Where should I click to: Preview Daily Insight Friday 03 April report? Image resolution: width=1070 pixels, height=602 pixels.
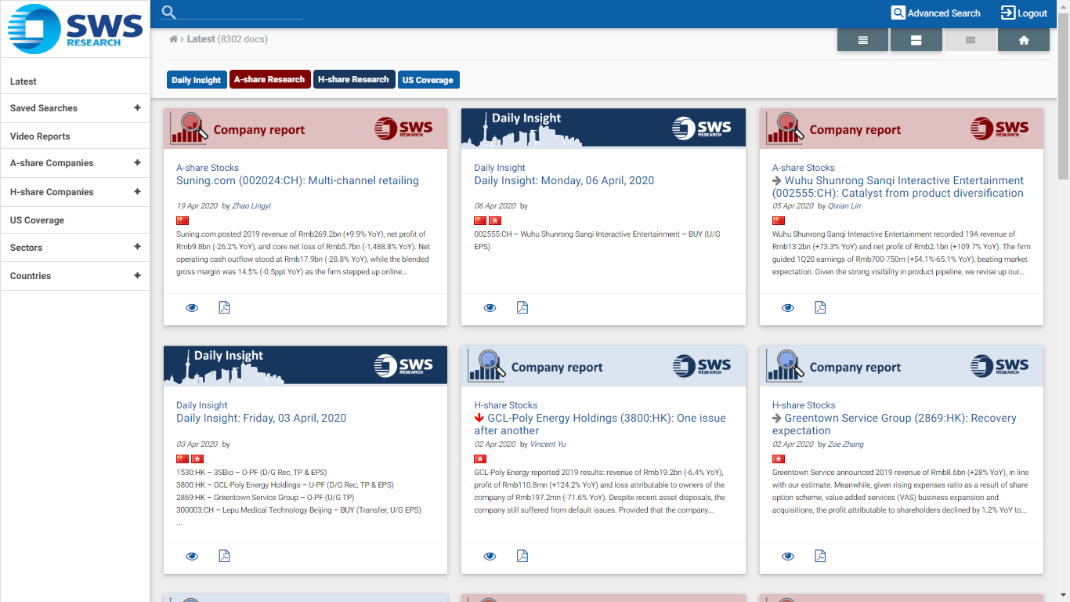192,556
